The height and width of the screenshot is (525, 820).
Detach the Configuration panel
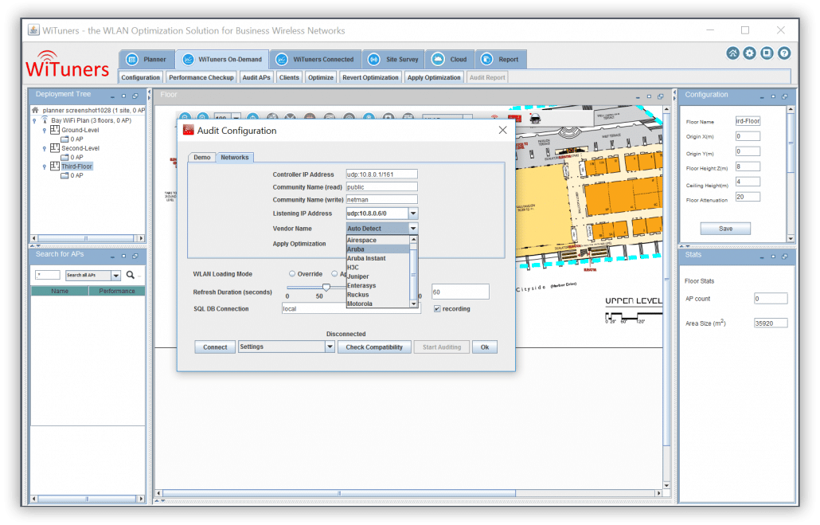[x=785, y=97]
